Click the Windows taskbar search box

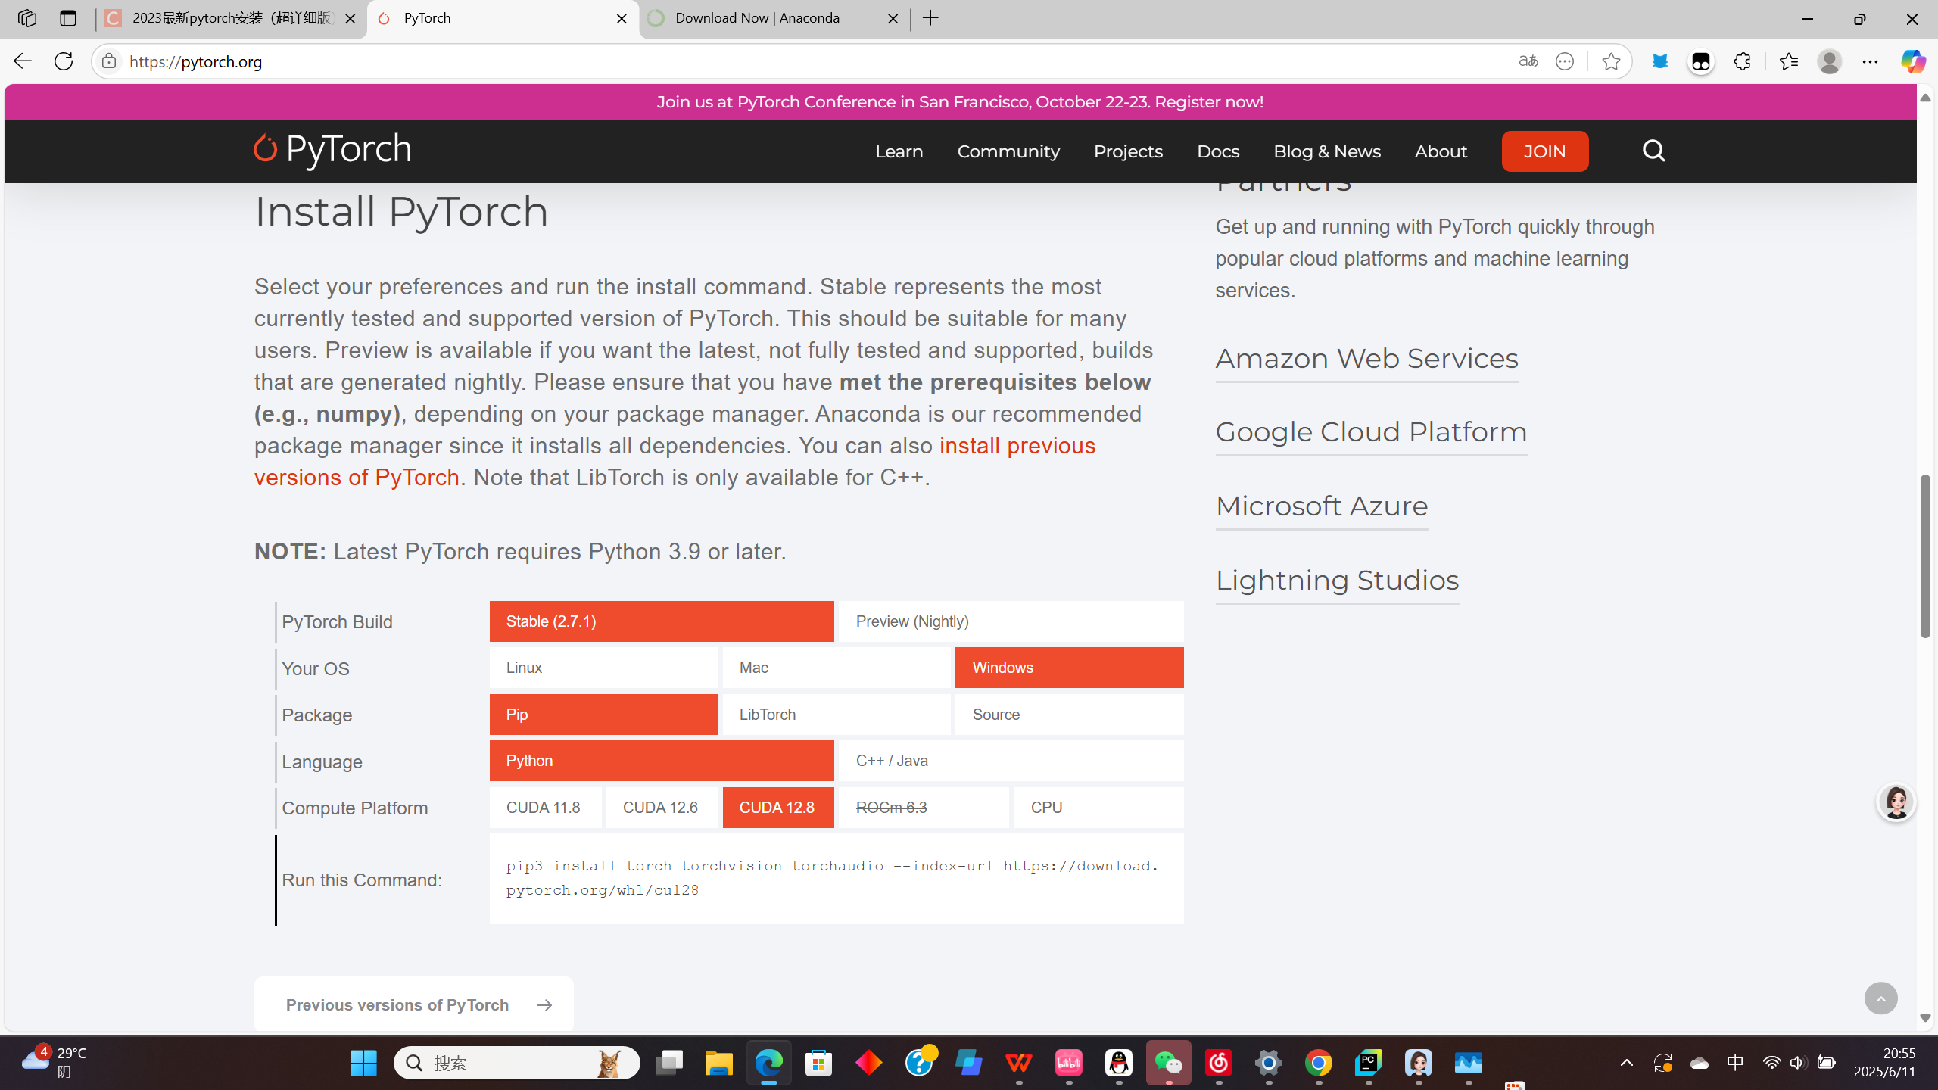coord(516,1063)
